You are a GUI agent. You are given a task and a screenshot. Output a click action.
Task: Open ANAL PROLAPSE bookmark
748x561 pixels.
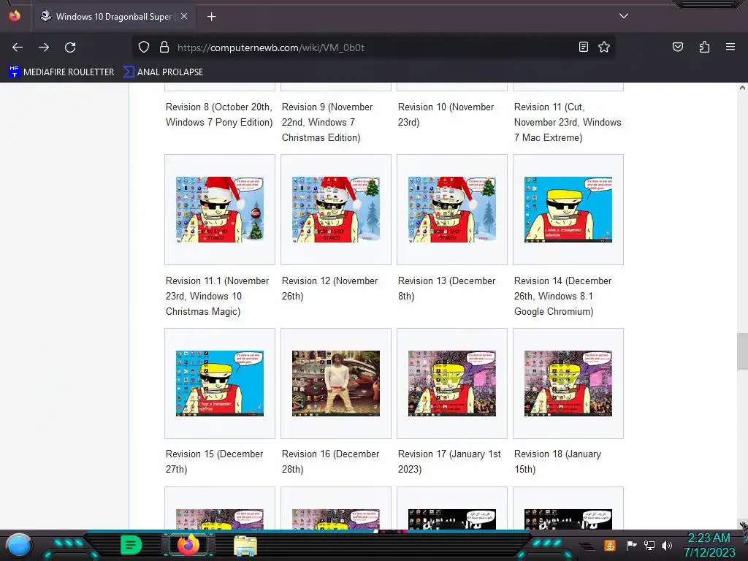[163, 72]
